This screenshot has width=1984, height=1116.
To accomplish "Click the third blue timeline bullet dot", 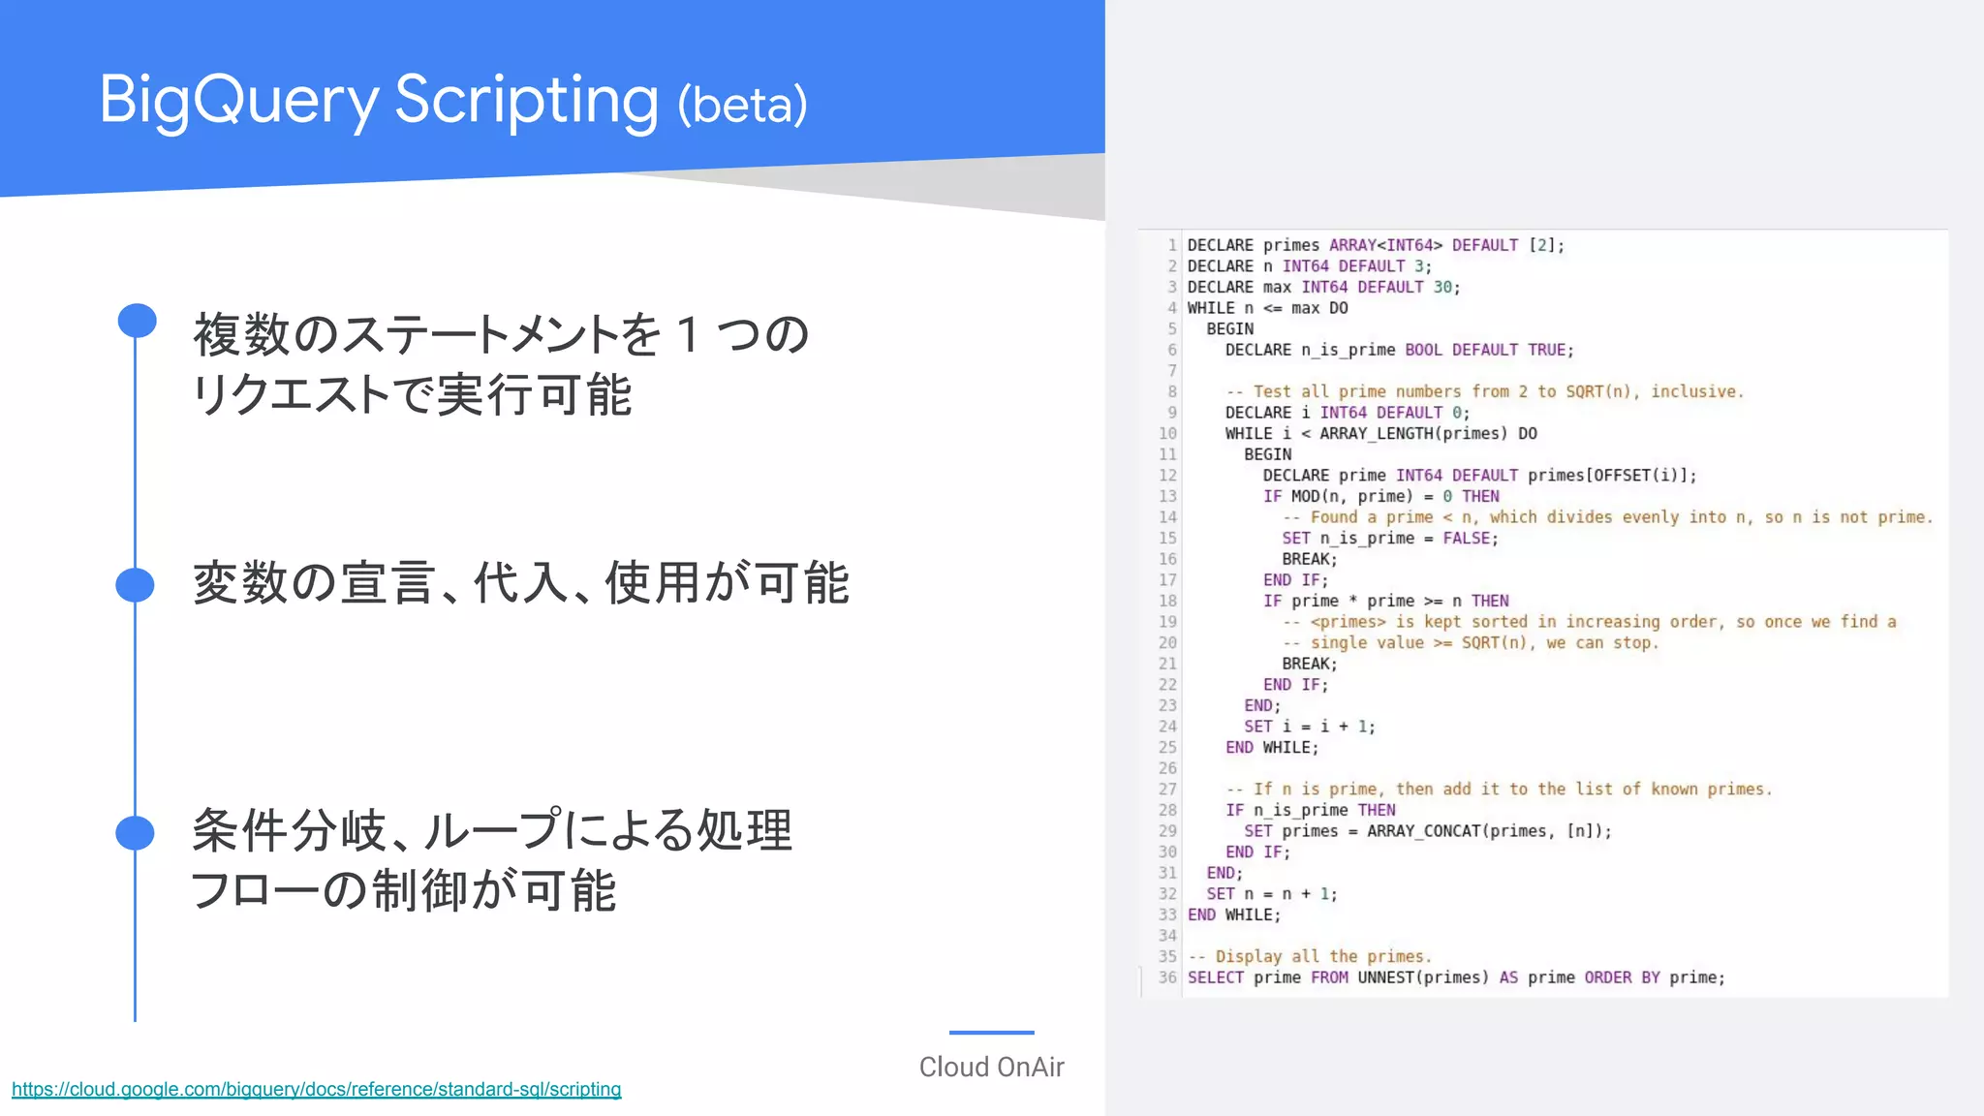I will coord(135,832).
